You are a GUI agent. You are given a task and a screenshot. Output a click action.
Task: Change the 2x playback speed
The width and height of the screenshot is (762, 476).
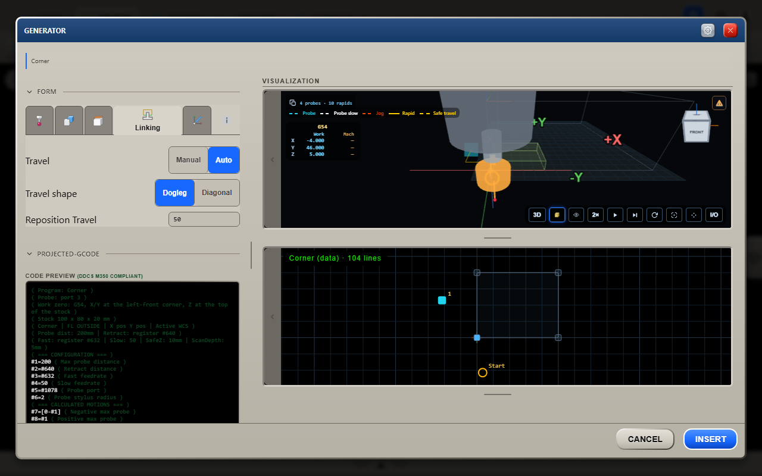[595, 215]
